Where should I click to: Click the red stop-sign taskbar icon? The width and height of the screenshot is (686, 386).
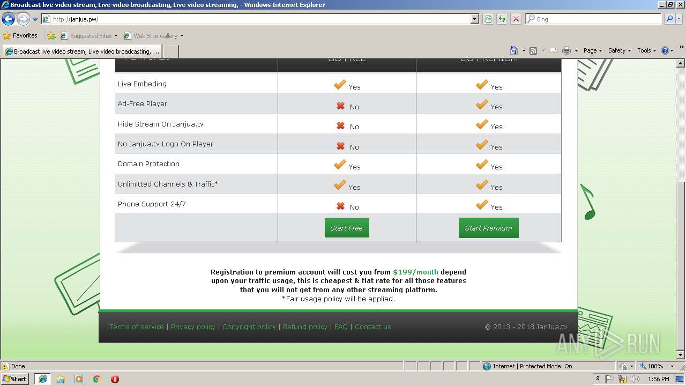click(x=115, y=379)
